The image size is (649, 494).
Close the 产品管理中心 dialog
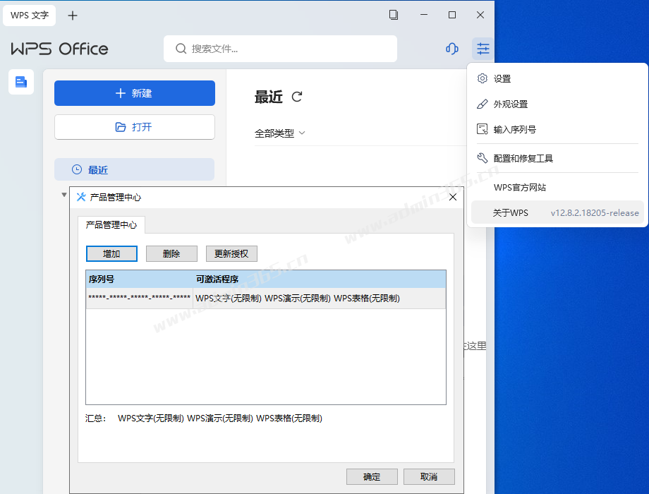pos(453,197)
